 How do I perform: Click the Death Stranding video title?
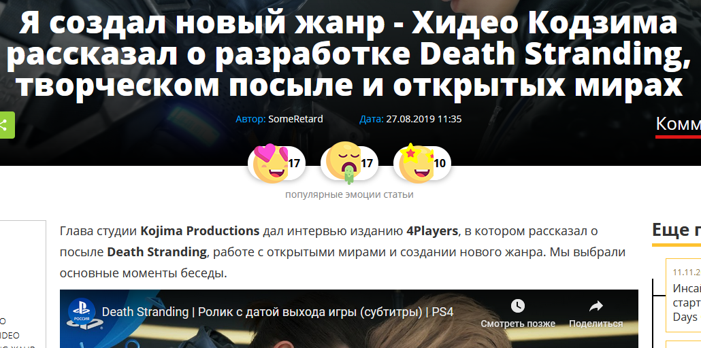[278, 312]
